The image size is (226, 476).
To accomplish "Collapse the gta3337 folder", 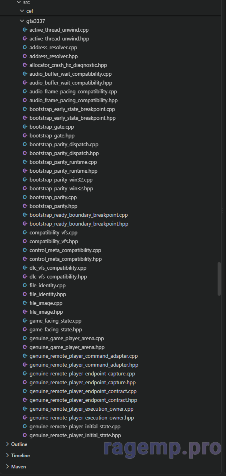I will [x=22, y=21].
